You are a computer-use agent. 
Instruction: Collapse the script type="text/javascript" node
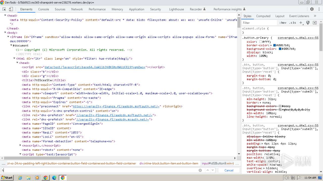pyautogui.click(x=20, y=154)
